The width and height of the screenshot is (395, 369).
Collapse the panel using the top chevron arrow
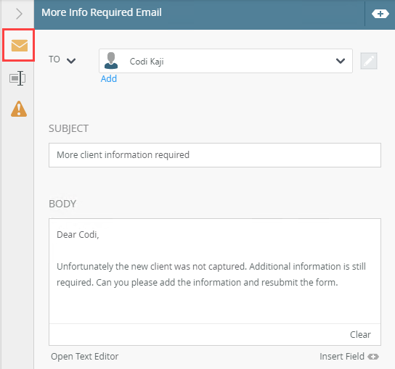(x=19, y=14)
